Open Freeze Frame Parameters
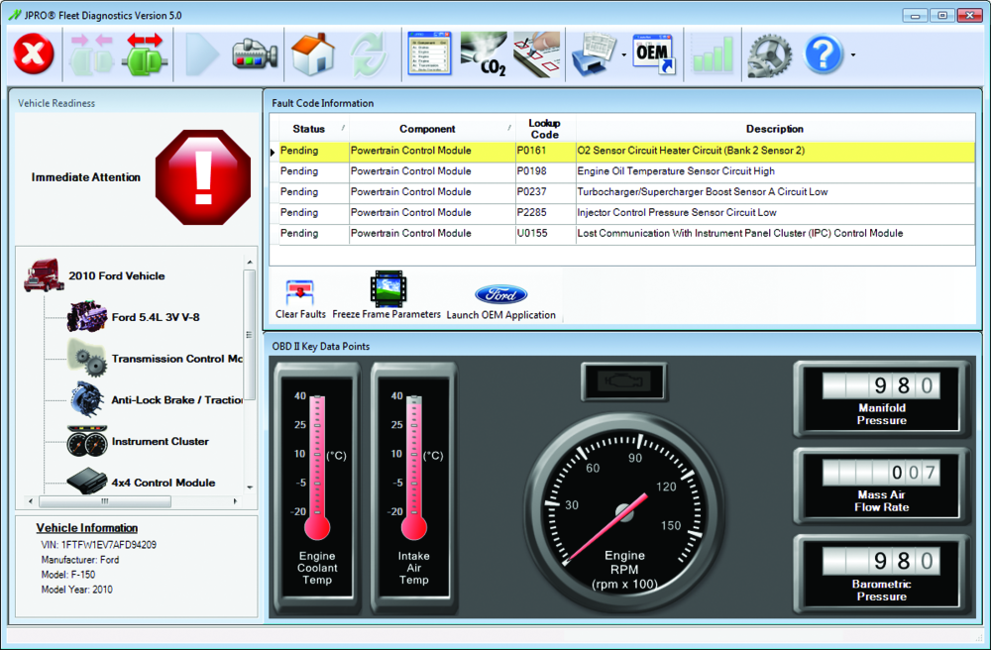 pyautogui.click(x=386, y=297)
